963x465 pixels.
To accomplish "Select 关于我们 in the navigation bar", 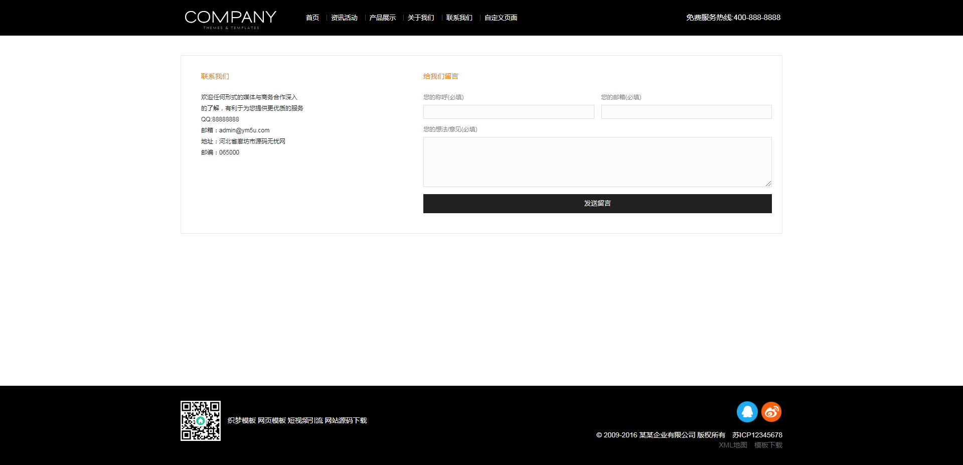I will [x=421, y=18].
